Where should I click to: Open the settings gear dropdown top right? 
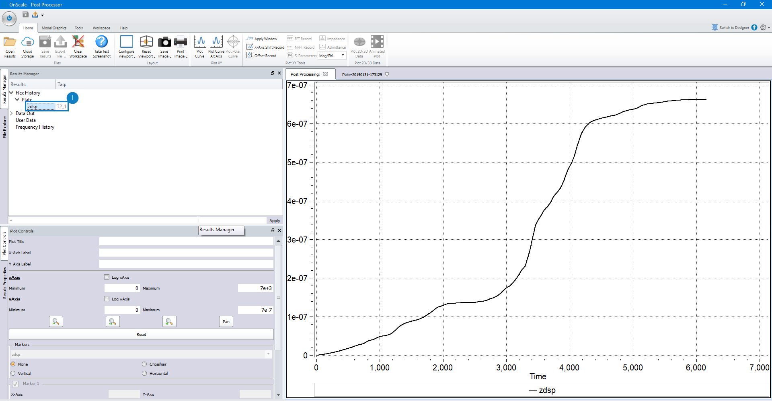[x=765, y=27]
